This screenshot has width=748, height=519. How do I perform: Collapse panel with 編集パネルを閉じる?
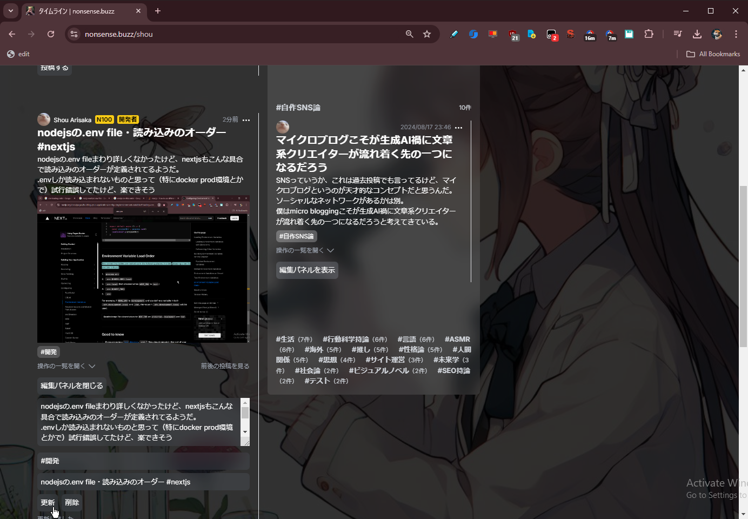[71, 385]
